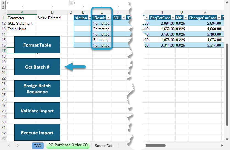Click the 'Formatted' cell in row 14

(x=102, y=34)
